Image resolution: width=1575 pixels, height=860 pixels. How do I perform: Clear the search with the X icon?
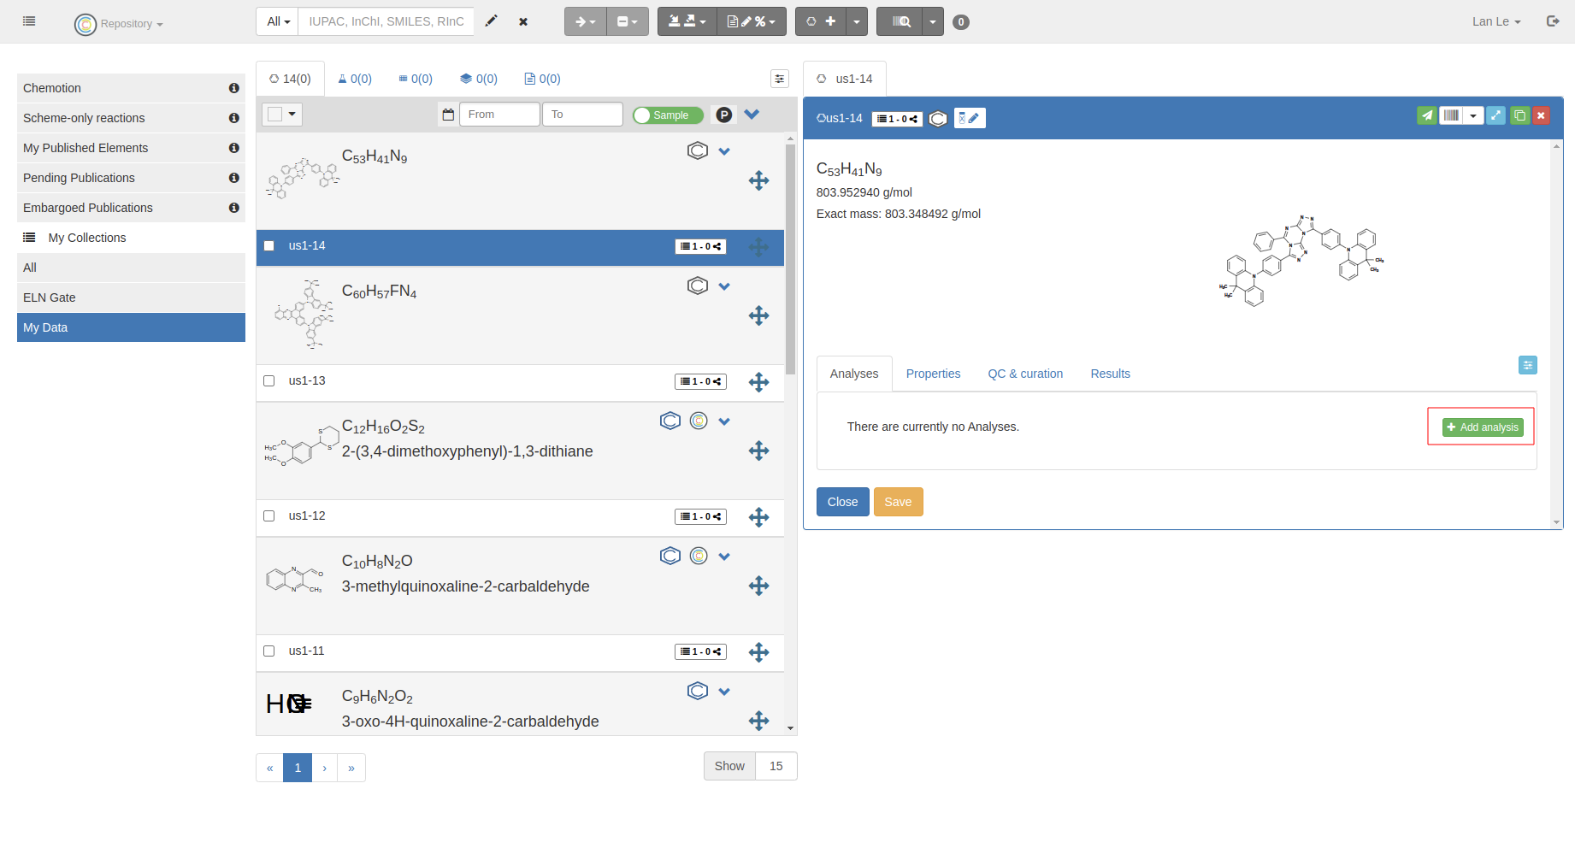(523, 21)
